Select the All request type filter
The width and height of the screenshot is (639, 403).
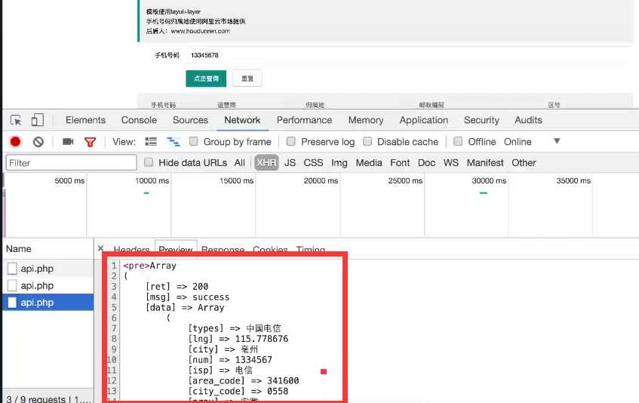[x=240, y=162]
